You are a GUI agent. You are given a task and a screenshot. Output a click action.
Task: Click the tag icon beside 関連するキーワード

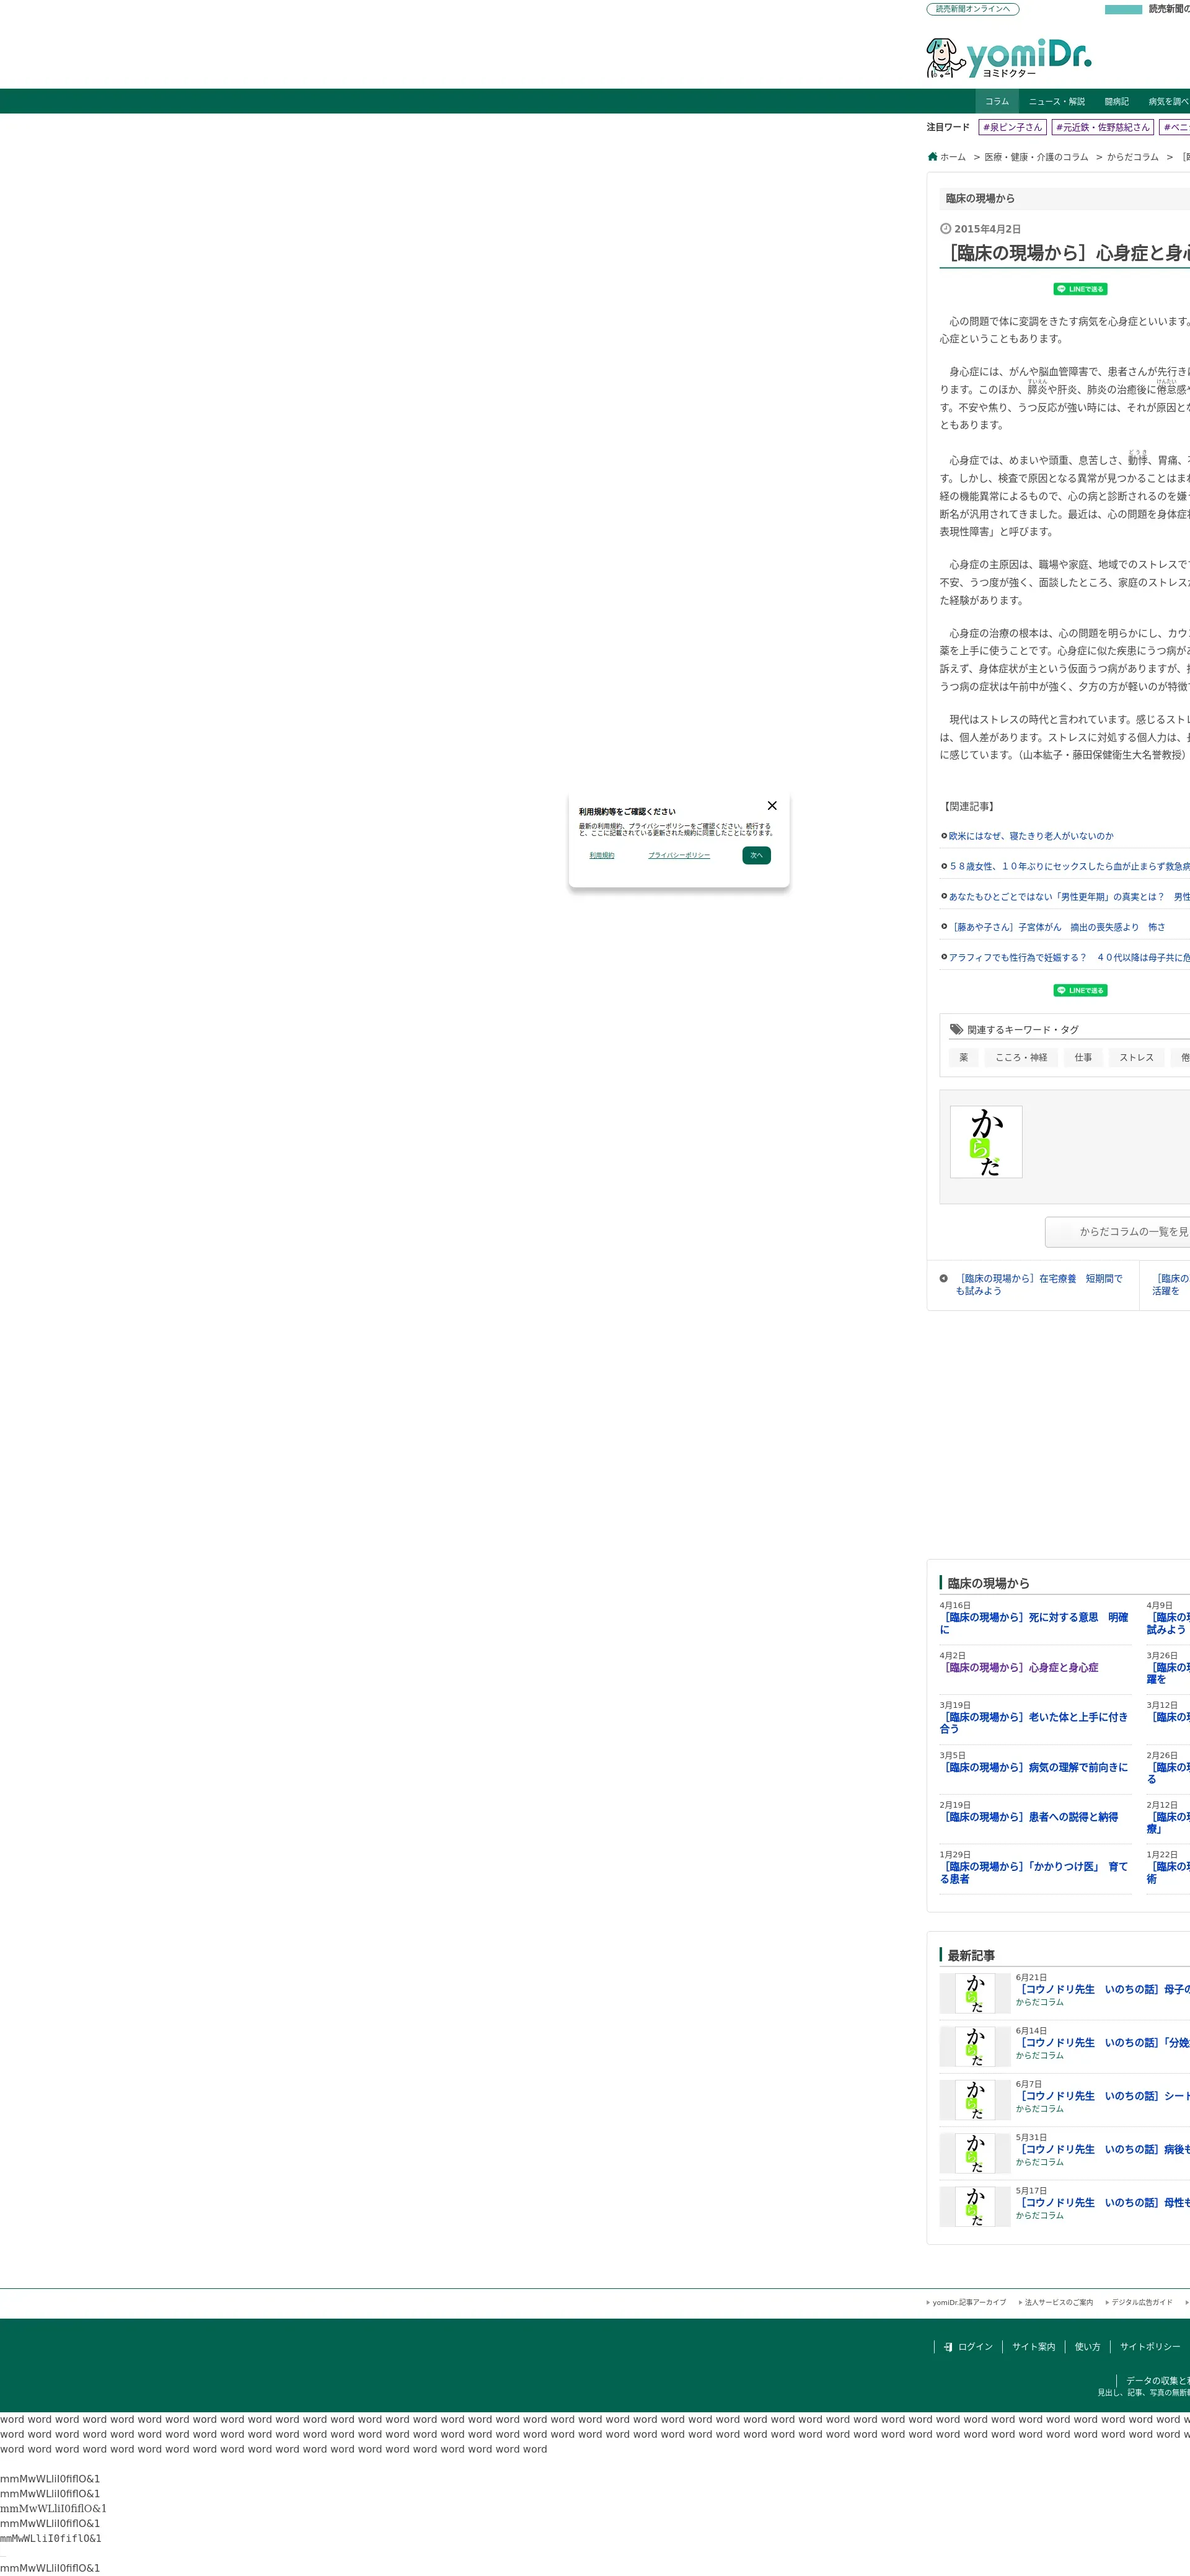(x=956, y=1029)
